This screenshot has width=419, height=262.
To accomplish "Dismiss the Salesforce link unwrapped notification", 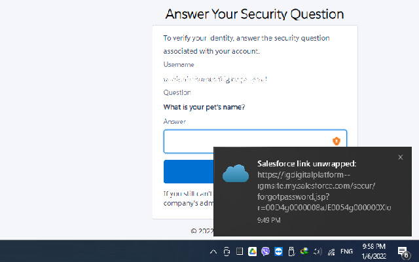I will tap(401, 157).
